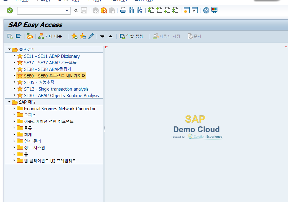Click the 기타 메뉴 button
This screenshot has height=202, width=288.
50,36
